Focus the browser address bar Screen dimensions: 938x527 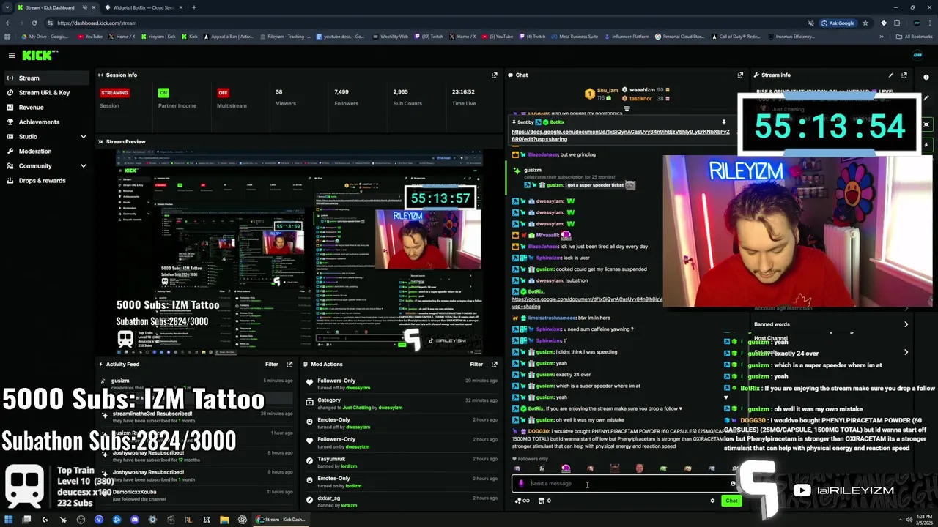425,23
